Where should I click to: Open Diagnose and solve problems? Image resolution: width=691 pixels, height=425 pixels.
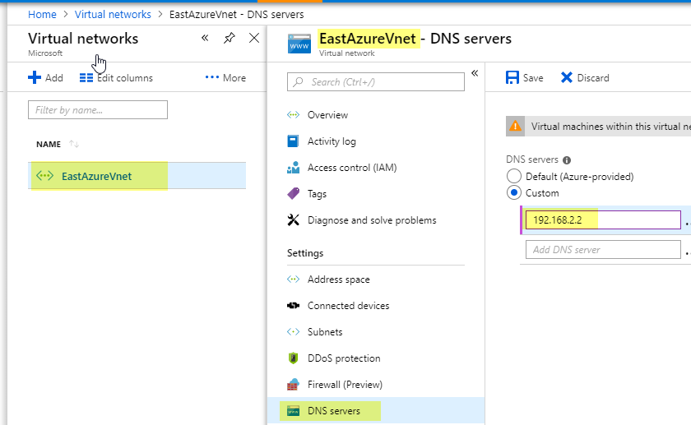(372, 220)
